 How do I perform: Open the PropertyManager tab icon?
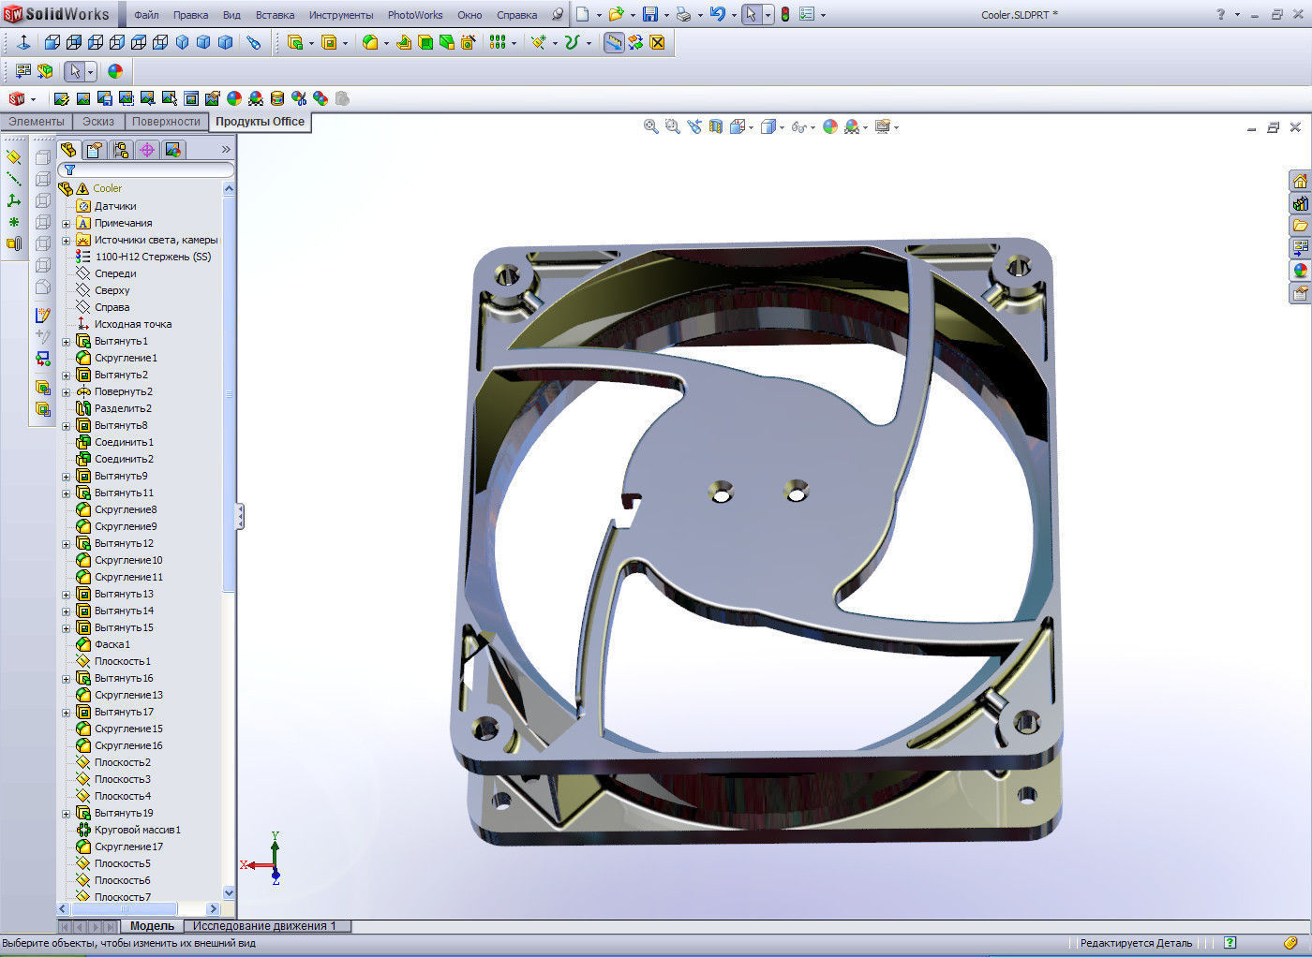click(x=94, y=150)
